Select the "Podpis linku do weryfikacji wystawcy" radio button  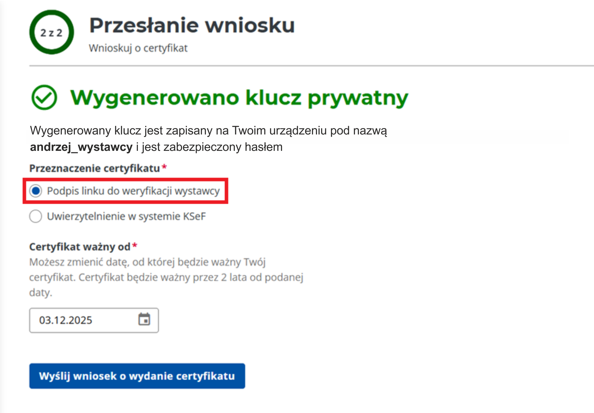[x=36, y=191]
